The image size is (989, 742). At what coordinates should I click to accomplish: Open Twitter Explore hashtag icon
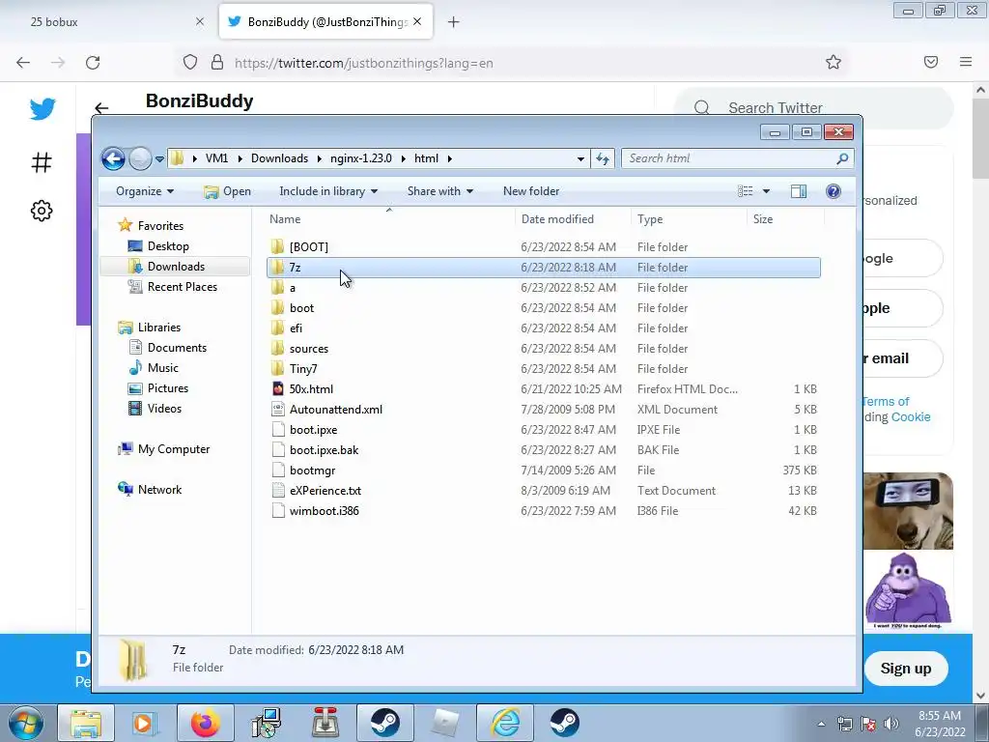tap(42, 162)
